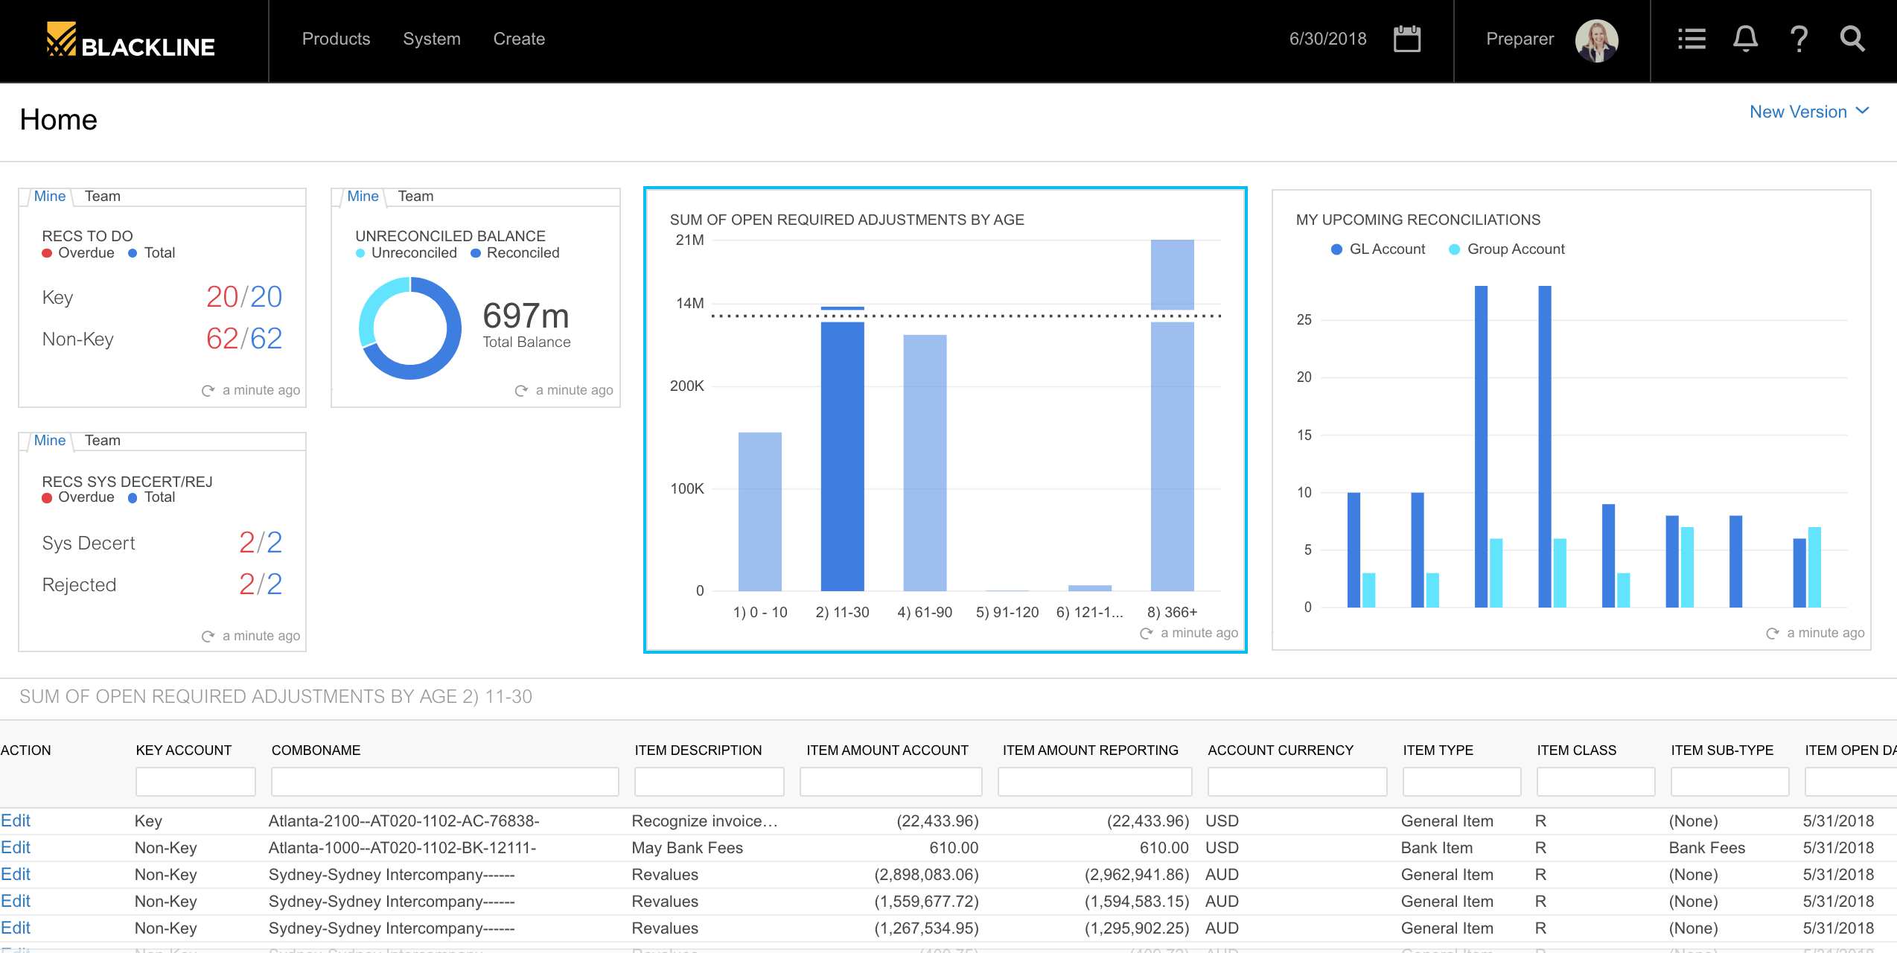Refresh the Unreconciled Balance widget
This screenshot has width=1897, height=953.
click(520, 389)
